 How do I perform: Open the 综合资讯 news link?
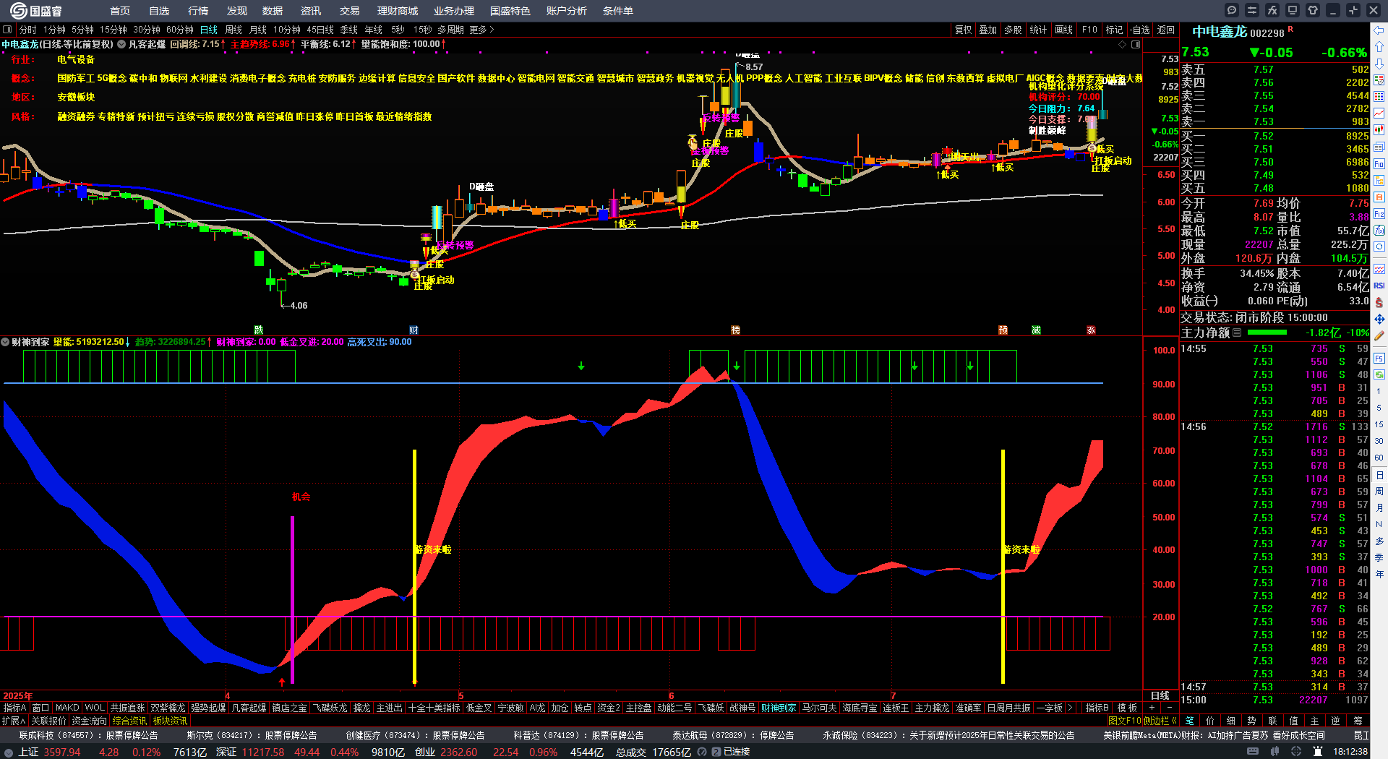[x=129, y=721]
